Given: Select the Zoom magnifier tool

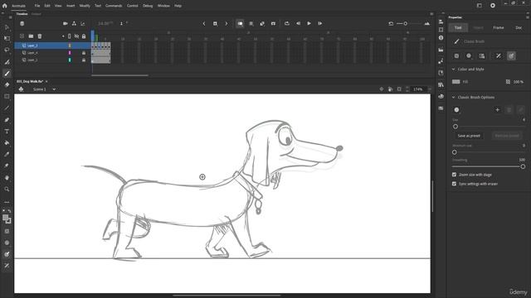Looking at the screenshot, I should click(7, 190).
